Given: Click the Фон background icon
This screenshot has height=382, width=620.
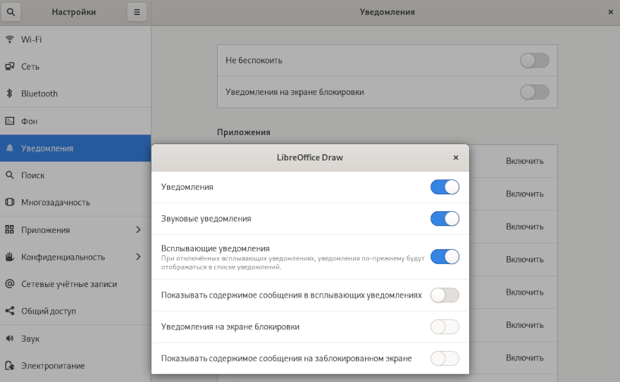Looking at the screenshot, I should pyautogui.click(x=10, y=121).
